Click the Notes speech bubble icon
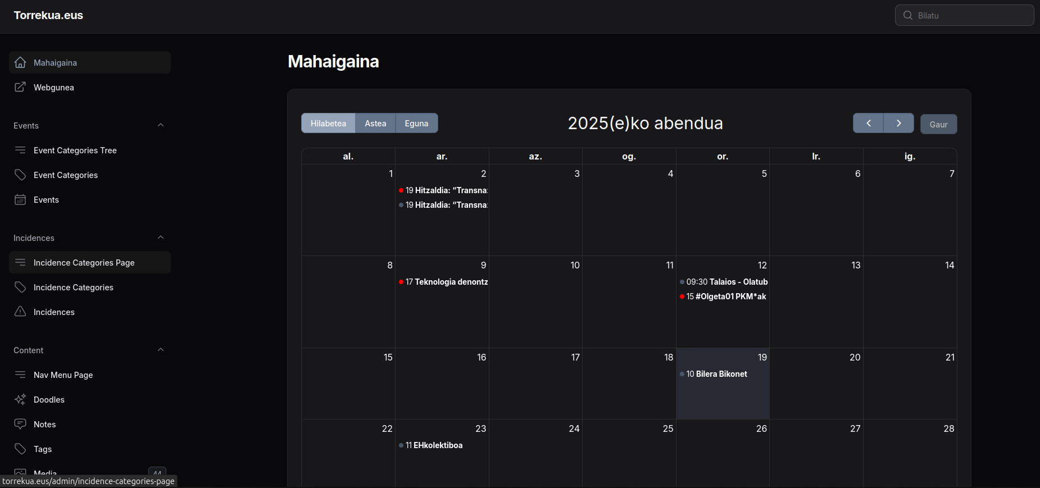 [x=20, y=424]
